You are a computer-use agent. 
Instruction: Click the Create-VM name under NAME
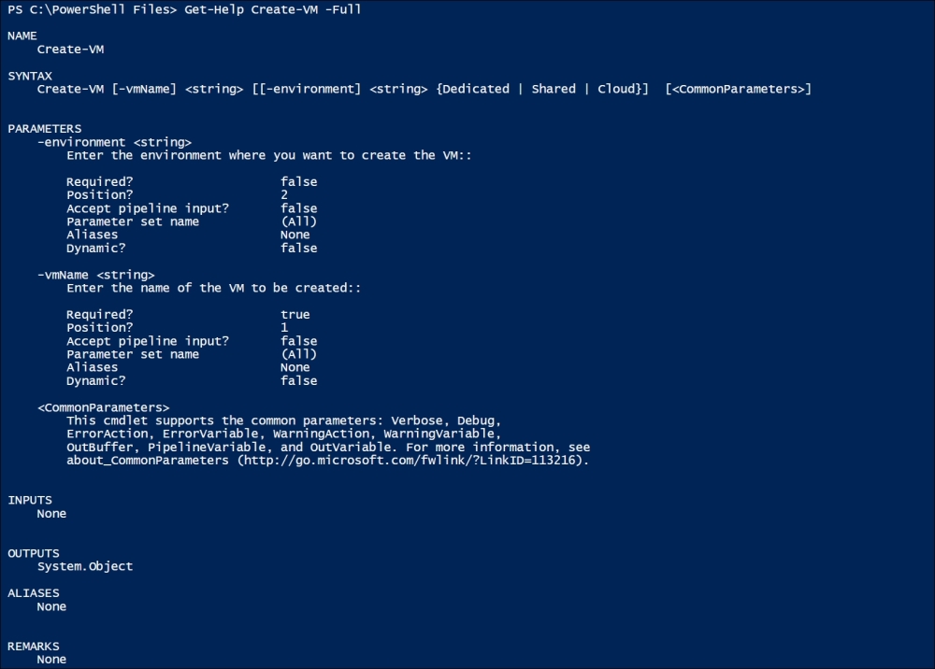[x=70, y=50]
